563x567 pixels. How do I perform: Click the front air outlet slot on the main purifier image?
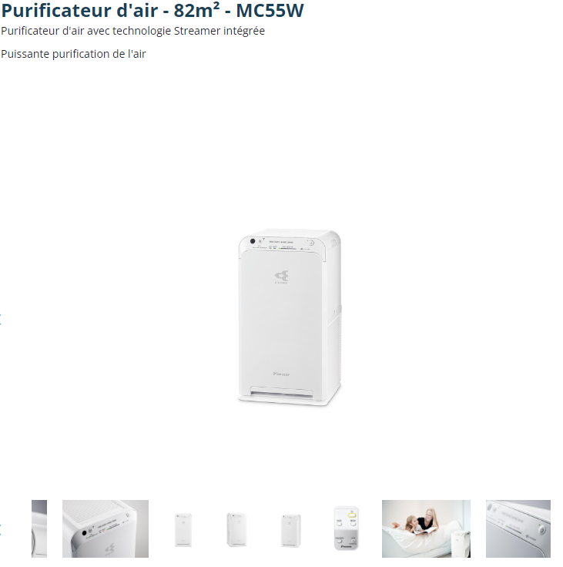point(282,393)
